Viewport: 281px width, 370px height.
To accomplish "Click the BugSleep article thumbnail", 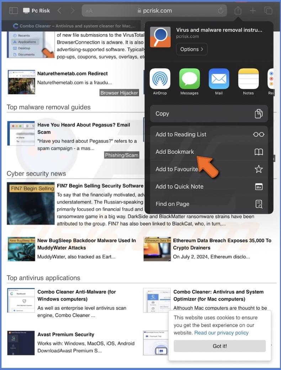I will 21,249.
